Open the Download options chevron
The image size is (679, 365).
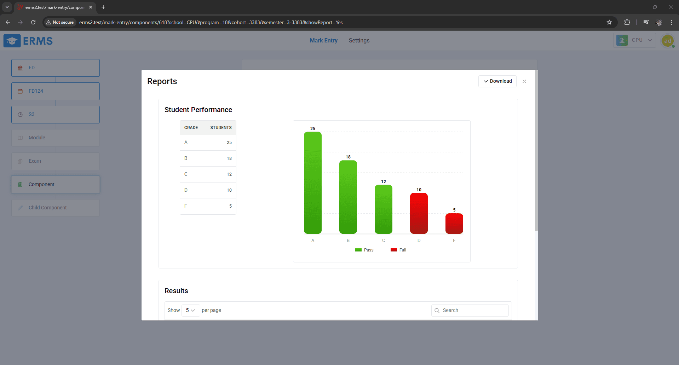pos(485,81)
